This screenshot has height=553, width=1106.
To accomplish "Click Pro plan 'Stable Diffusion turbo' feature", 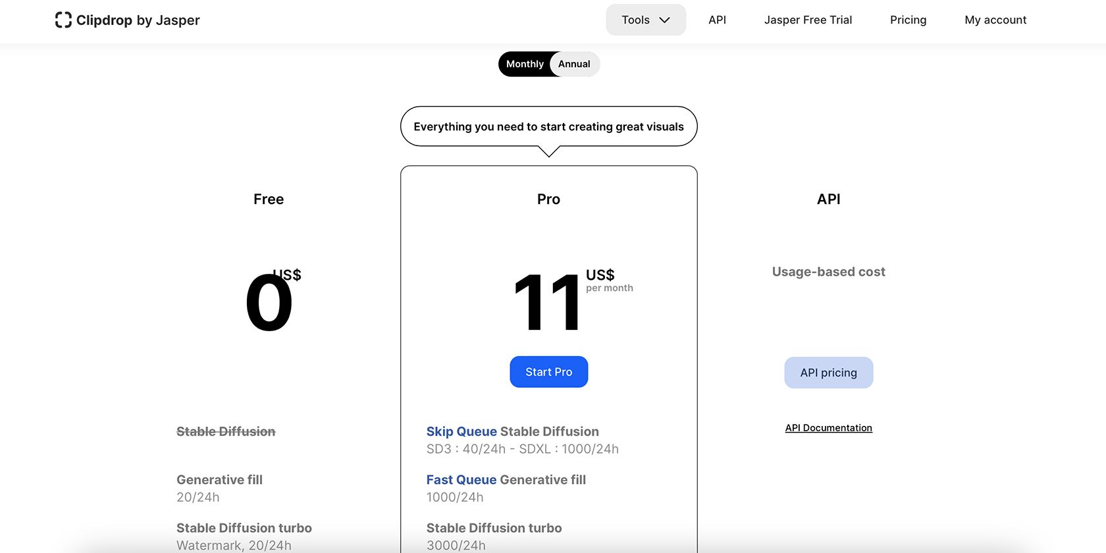I will [494, 528].
